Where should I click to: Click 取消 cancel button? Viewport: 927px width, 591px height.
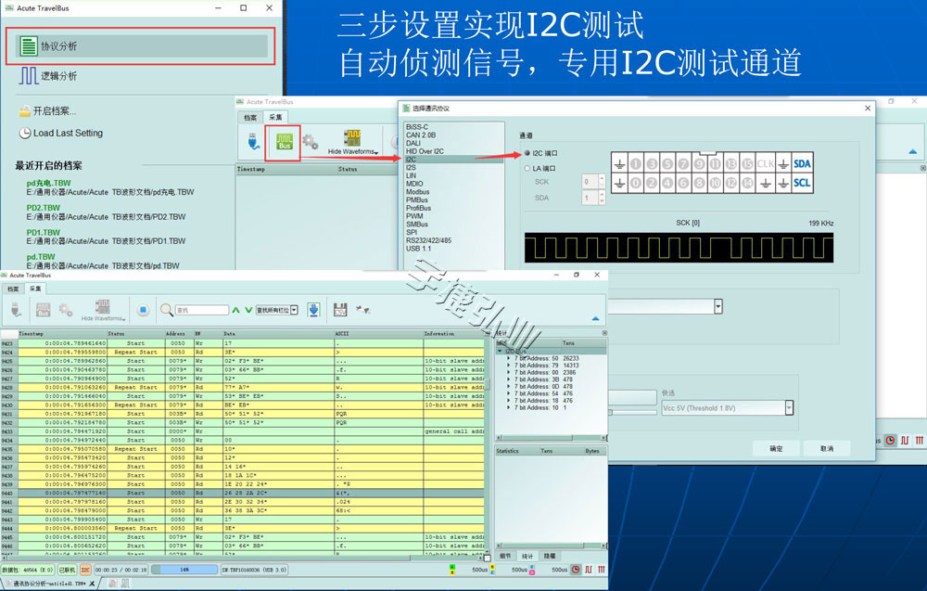827,448
